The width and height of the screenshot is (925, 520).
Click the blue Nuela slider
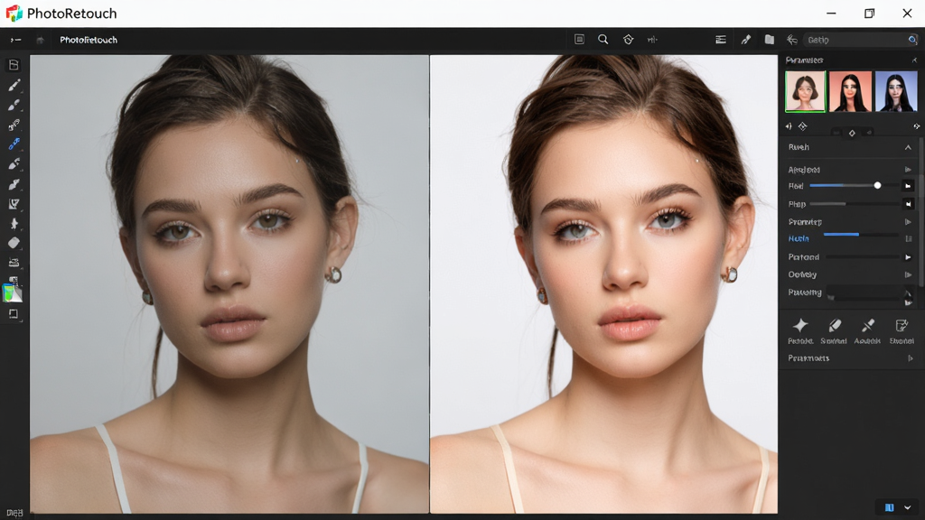coord(860,235)
